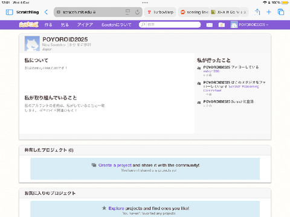Open the Safari share sheet
Viewport: 290px width, 217px height.
tap(257, 12)
